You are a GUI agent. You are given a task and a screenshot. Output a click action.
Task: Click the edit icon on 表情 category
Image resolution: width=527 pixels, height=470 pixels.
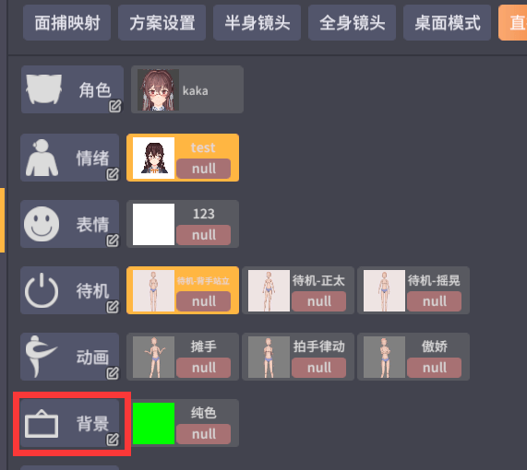(x=113, y=241)
